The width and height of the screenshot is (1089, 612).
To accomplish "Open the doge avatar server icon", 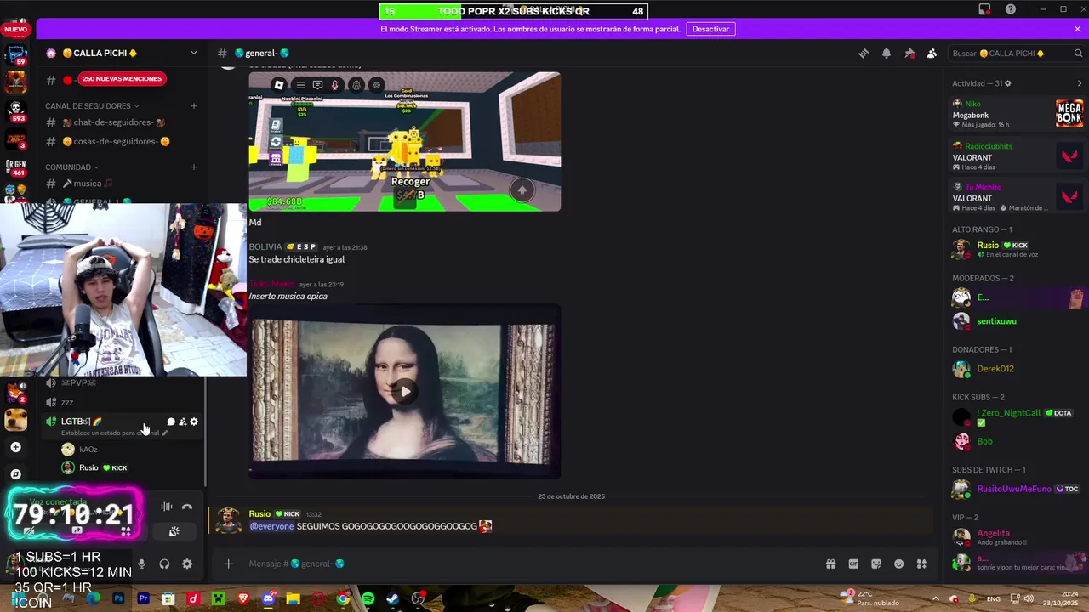I will click(x=16, y=419).
